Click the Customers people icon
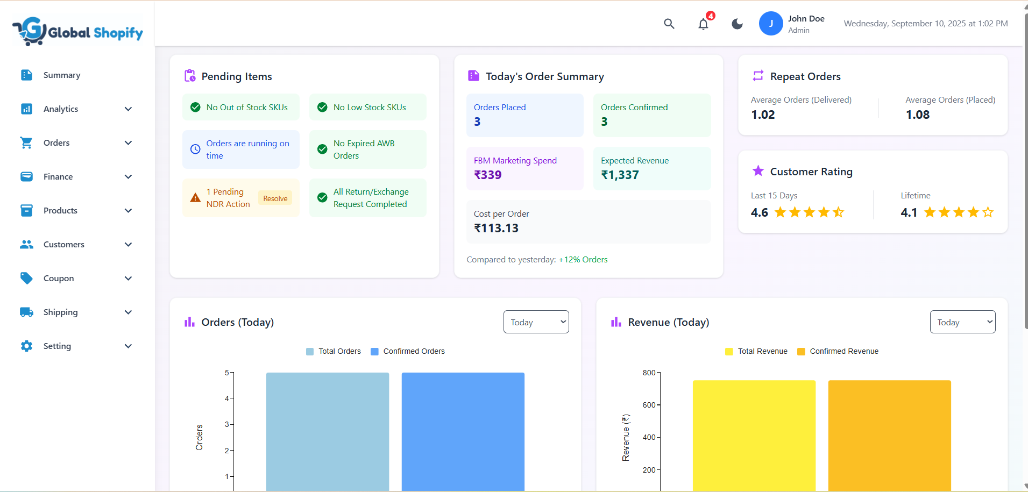1028x492 pixels. [x=26, y=244]
